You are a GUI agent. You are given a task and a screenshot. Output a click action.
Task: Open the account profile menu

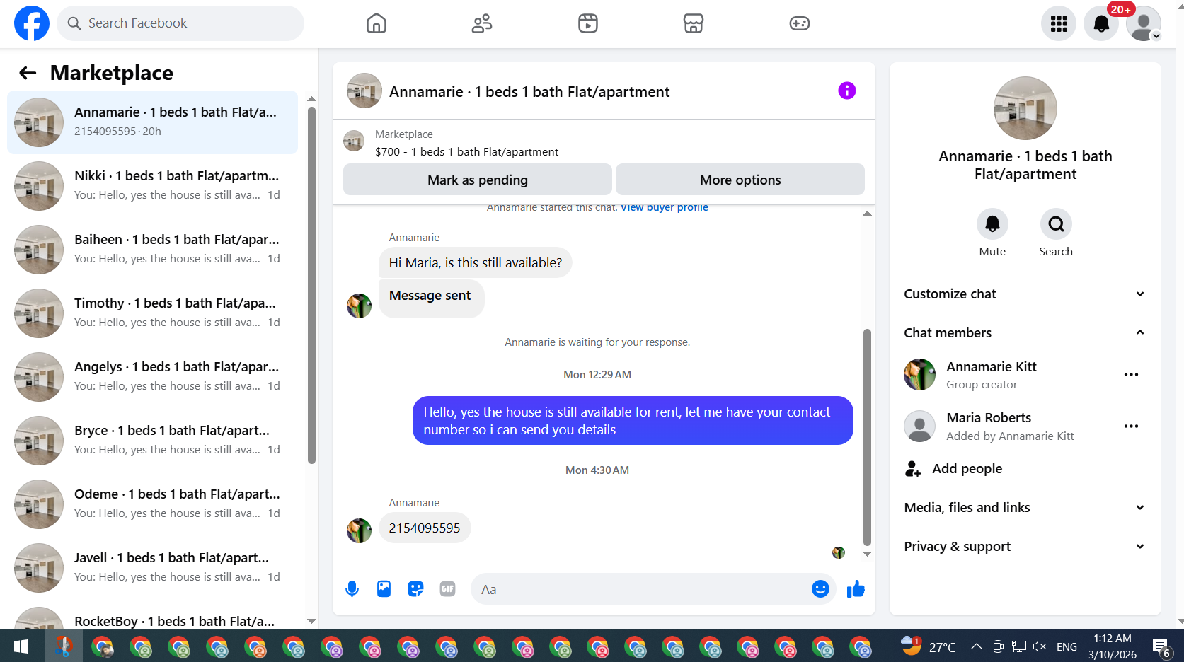(x=1144, y=23)
